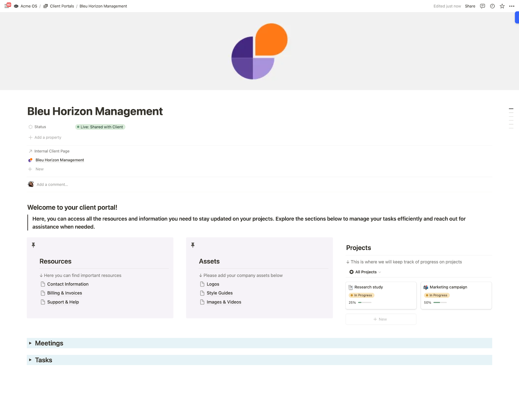Click the Style Guides page icon
Screen dimensions: 519x402
202,293
